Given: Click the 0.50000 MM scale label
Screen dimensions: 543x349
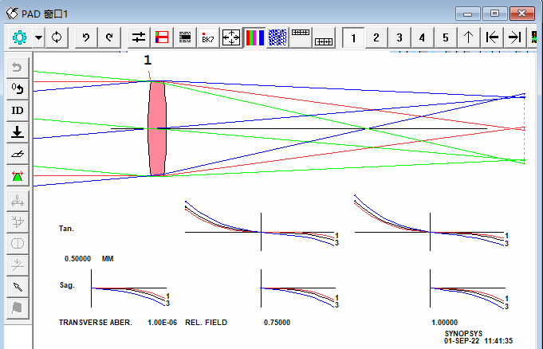Looking at the screenshot, I should [x=89, y=259].
